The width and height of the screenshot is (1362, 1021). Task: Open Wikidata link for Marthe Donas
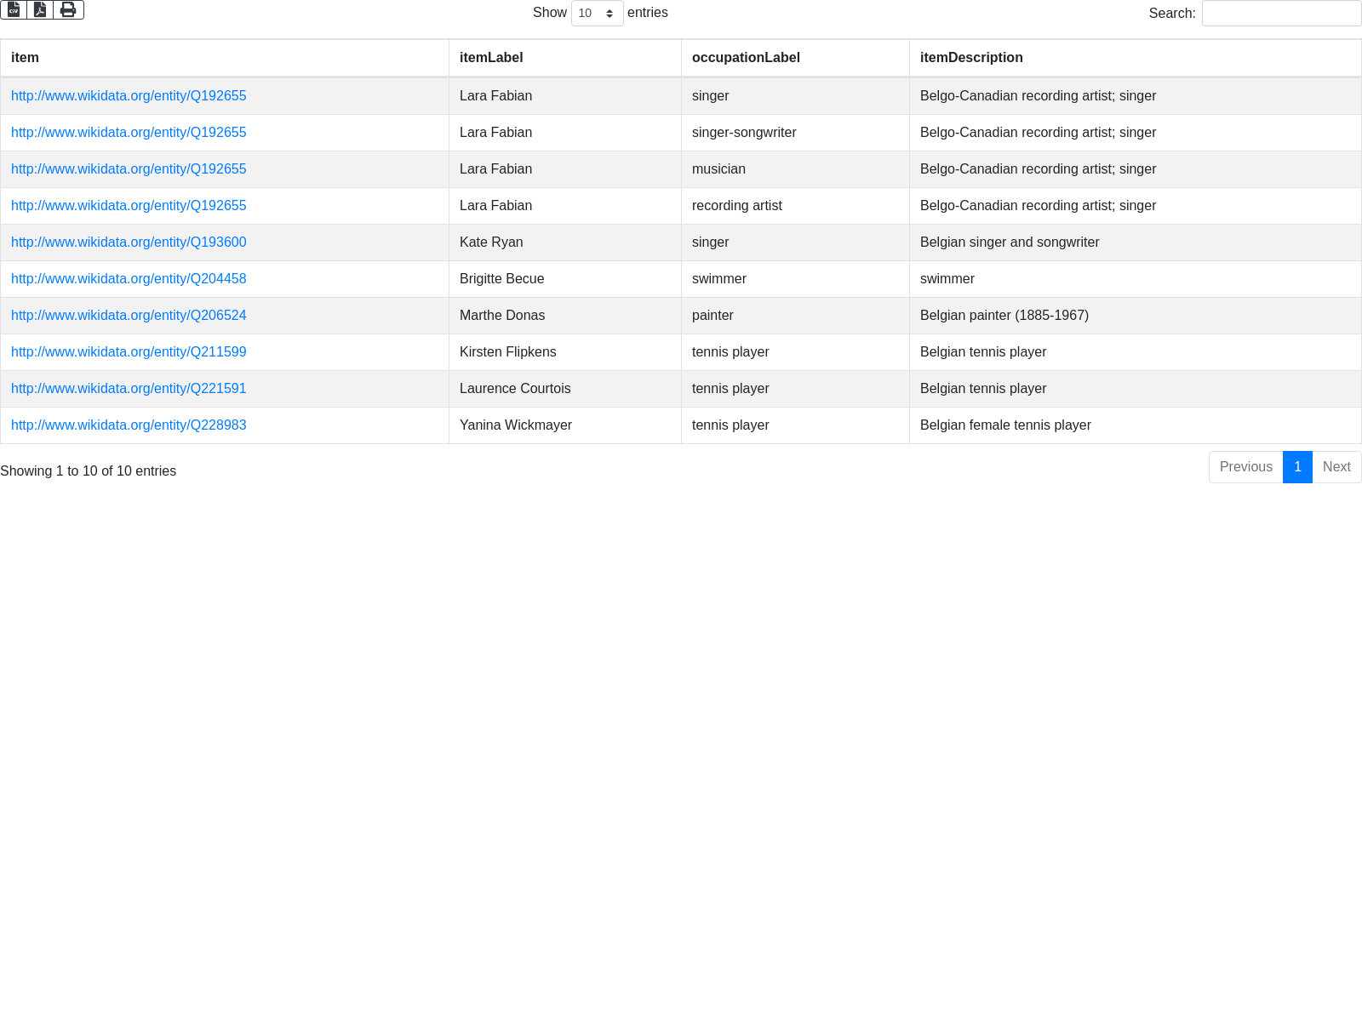[x=129, y=316]
